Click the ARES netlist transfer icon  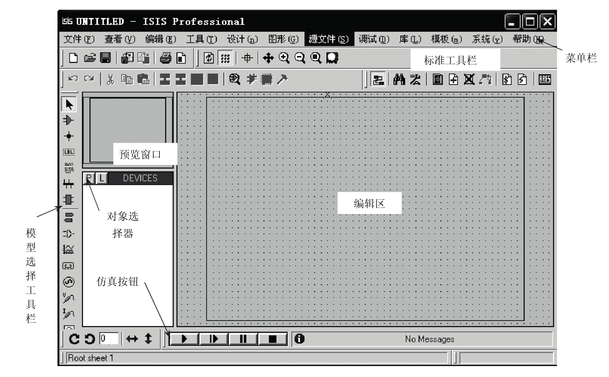point(545,79)
